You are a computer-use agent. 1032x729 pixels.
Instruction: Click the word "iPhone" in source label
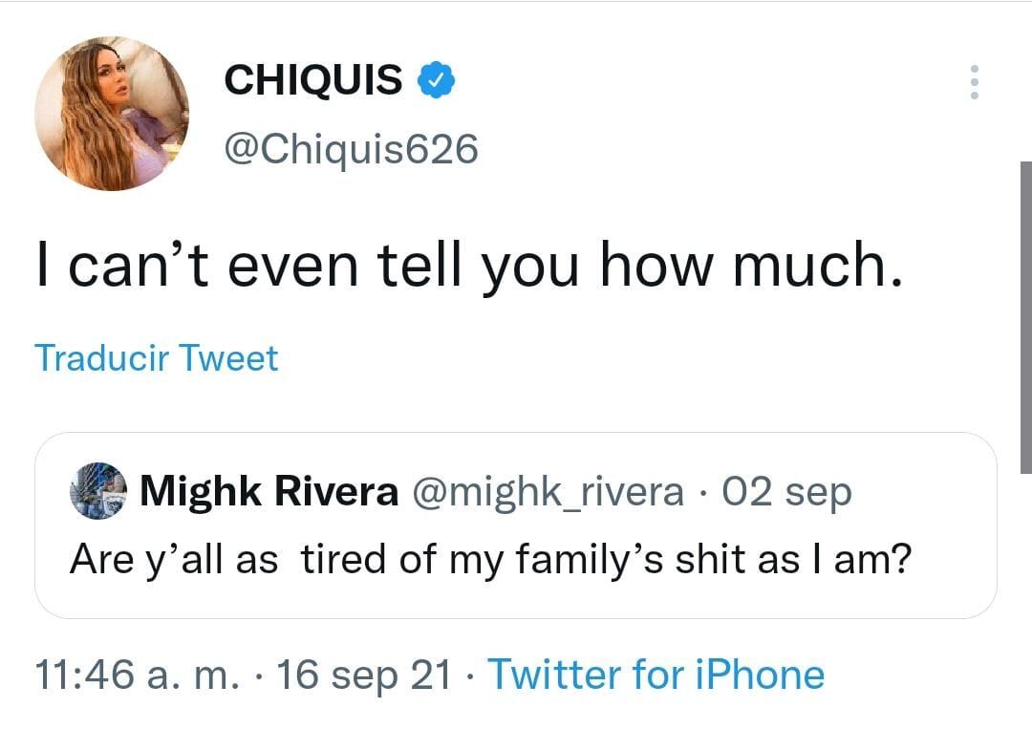point(760,675)
